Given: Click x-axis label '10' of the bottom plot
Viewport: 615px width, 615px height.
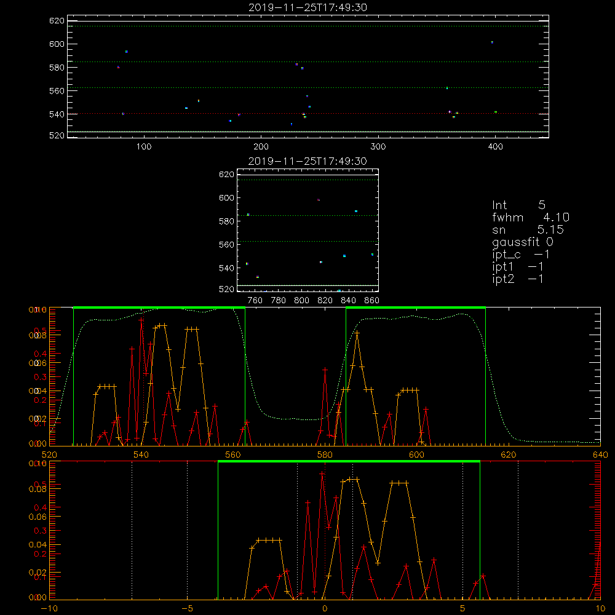Looking at the screenshot, I should (600, 608).
